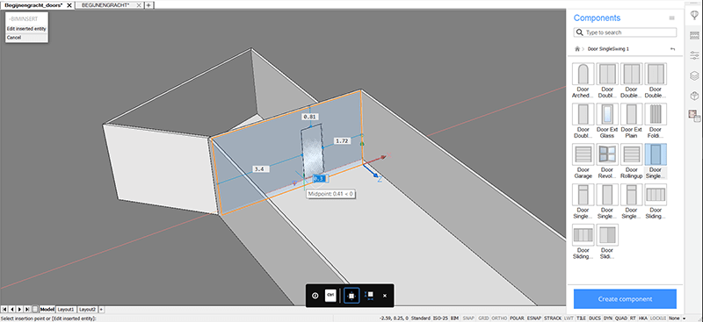This screenshot has height=322, width=703.
Task: Pick the Door Rollingup component
Action: click(631, 154)
